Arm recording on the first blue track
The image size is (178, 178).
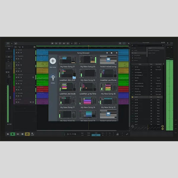tap(21, 53)
